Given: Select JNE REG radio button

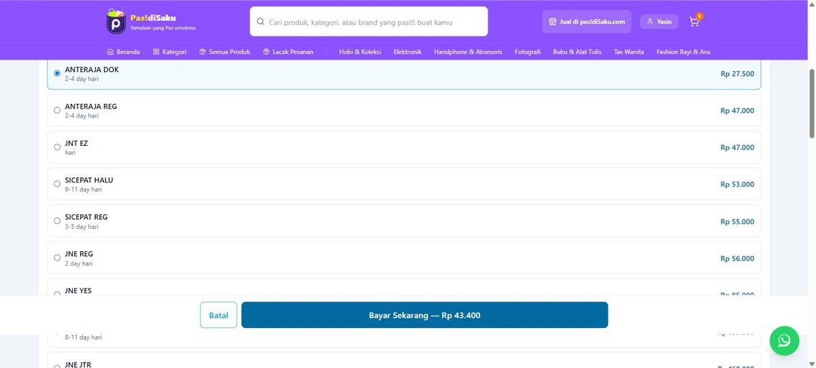Looking at the screenshot, I should (57, 258).
